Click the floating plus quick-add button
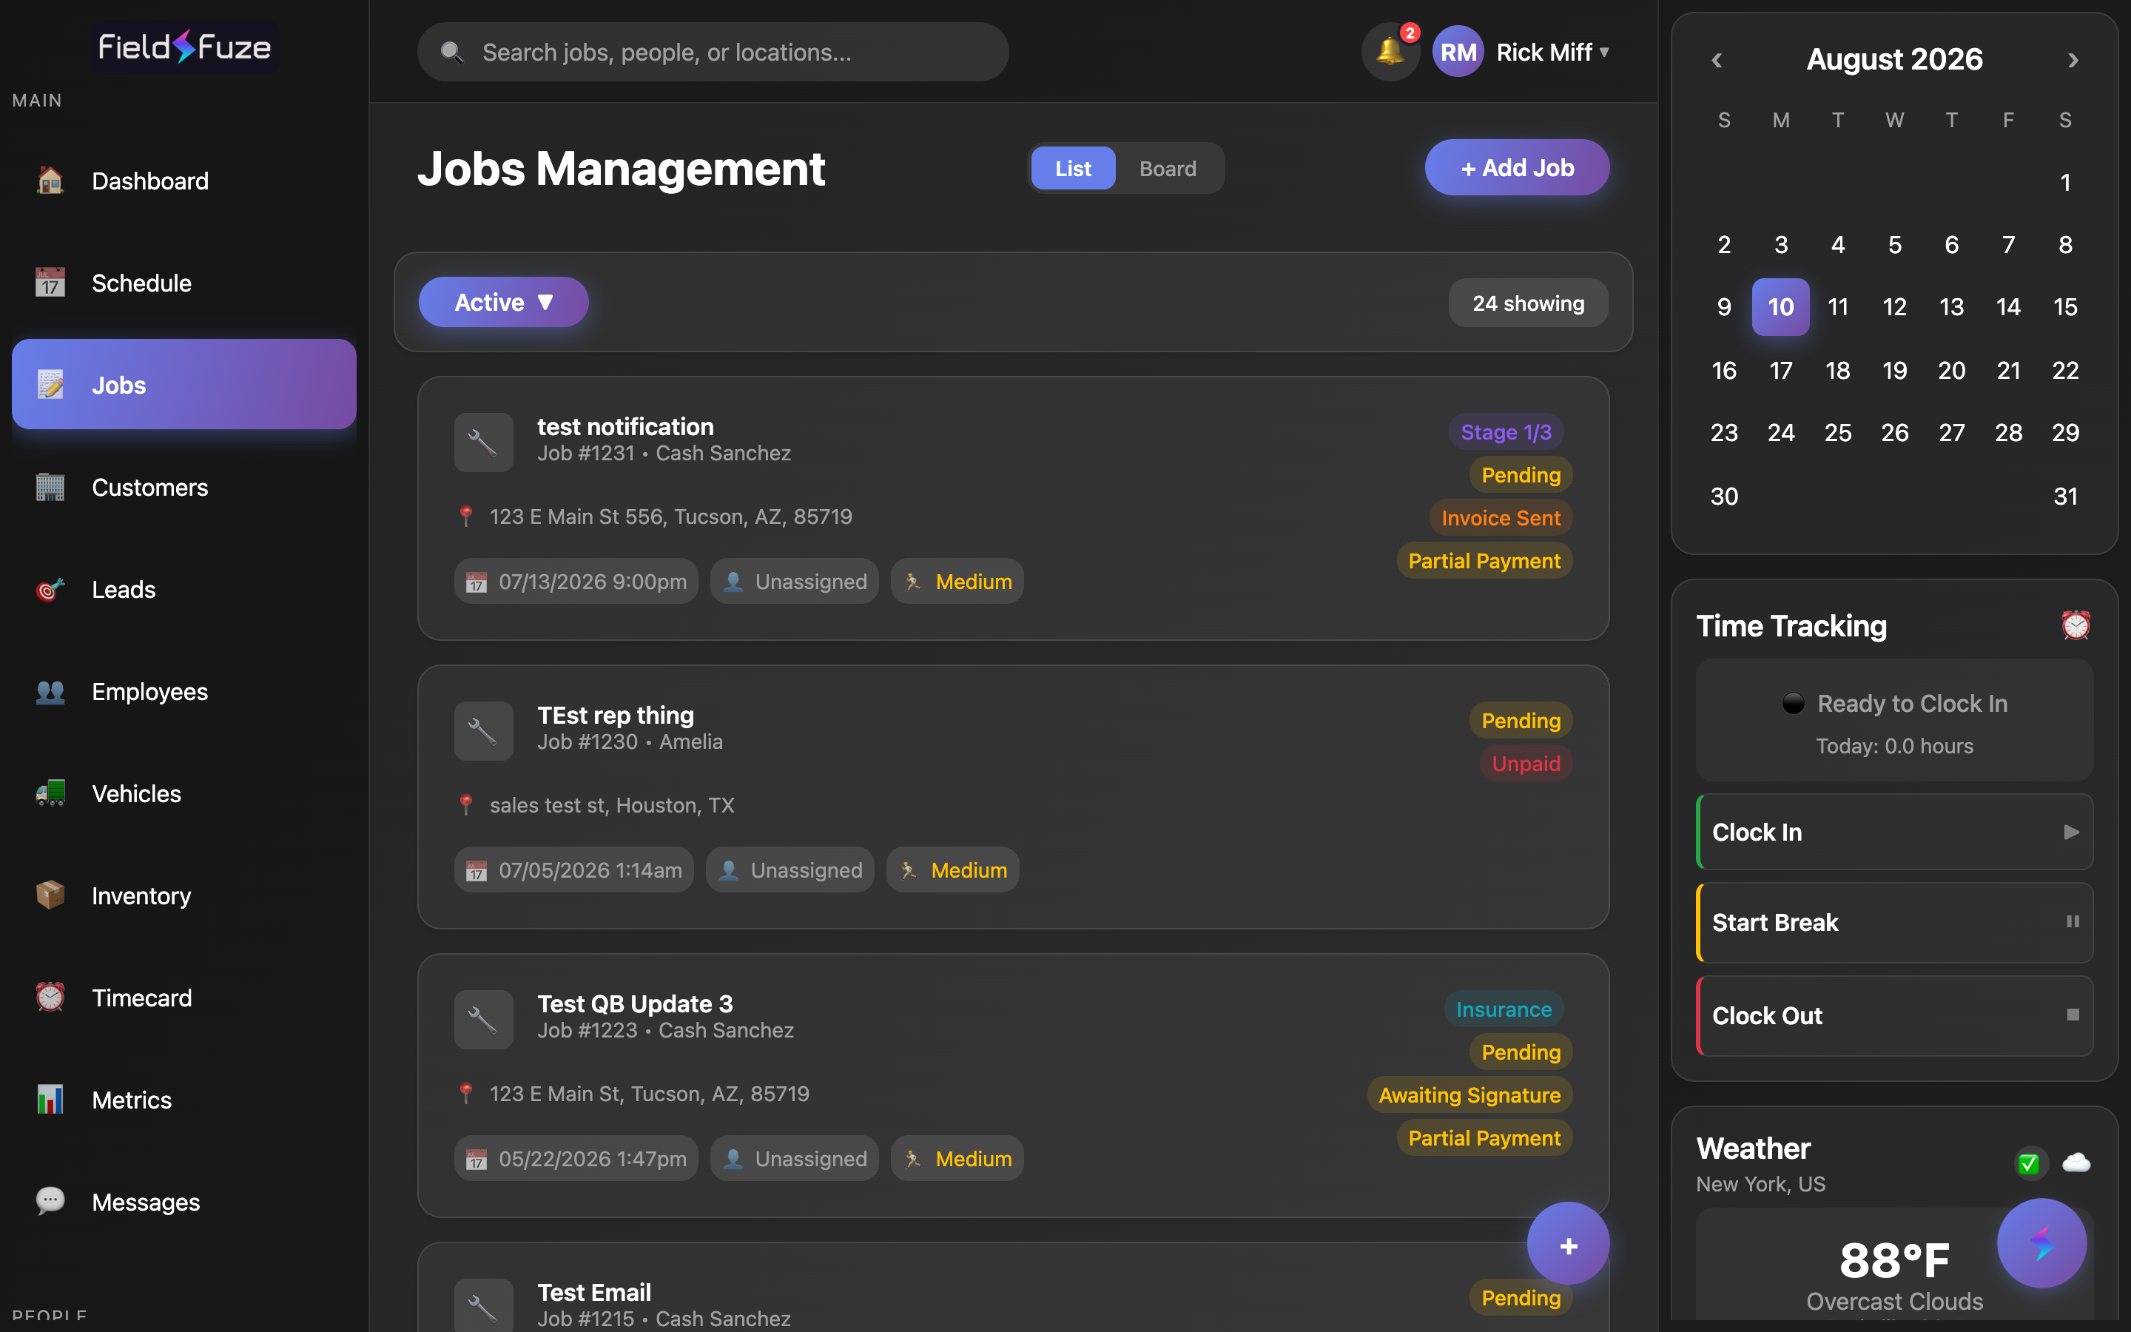2131x1332 pixels. 1569,1245
